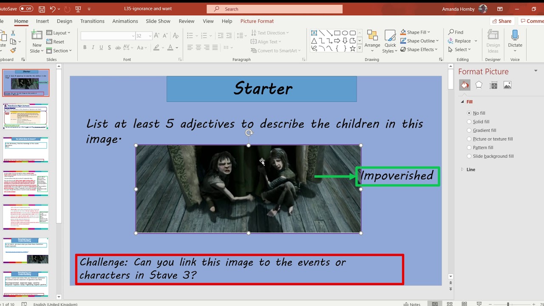544x306 pixels.
Task: Select the 'So what does it mean?' slide thumbnail
Action: pyautogui.click(x=26, y=150)
